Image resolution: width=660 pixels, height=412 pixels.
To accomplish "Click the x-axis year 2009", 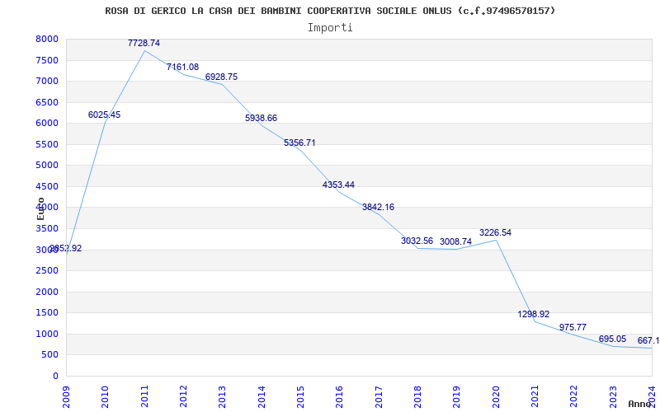I will [x=67, y=397].
